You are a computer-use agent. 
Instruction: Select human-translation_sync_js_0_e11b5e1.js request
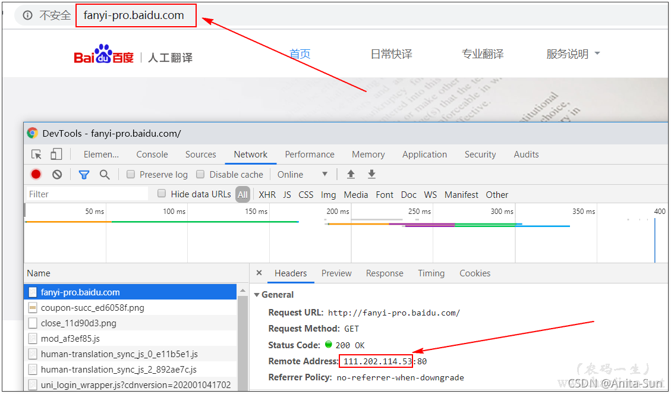[x=130, y=354]
